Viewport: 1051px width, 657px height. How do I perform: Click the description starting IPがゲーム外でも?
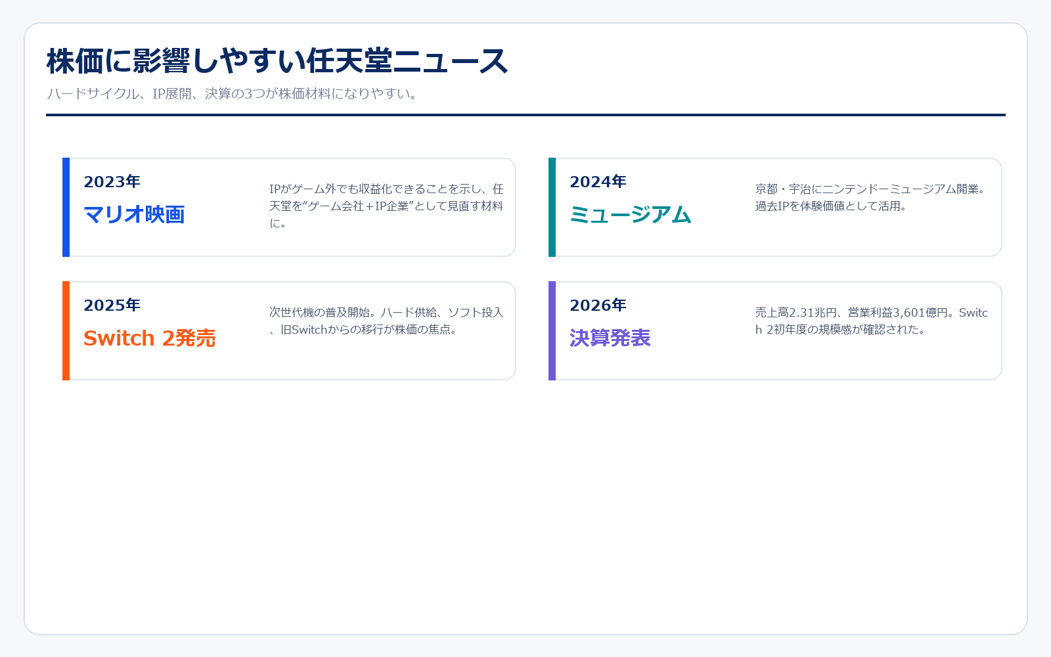(x=386, y=206)
